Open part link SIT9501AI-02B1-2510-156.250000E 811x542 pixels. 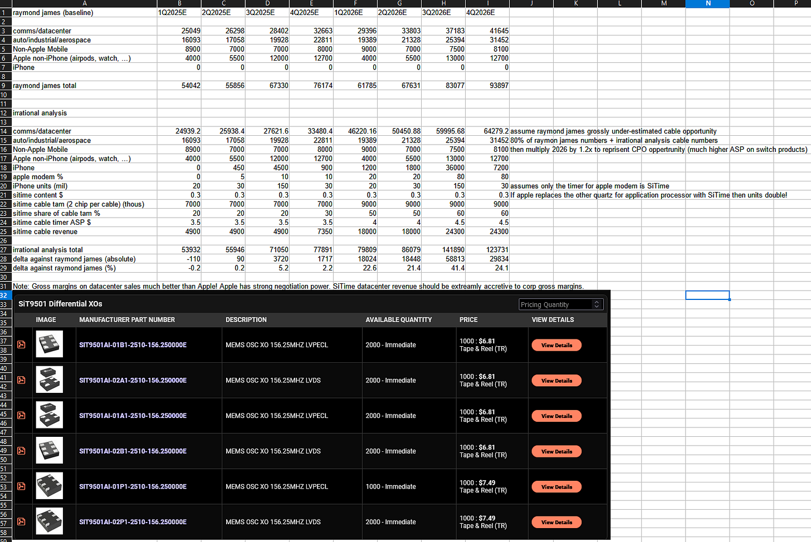(133, 451)
